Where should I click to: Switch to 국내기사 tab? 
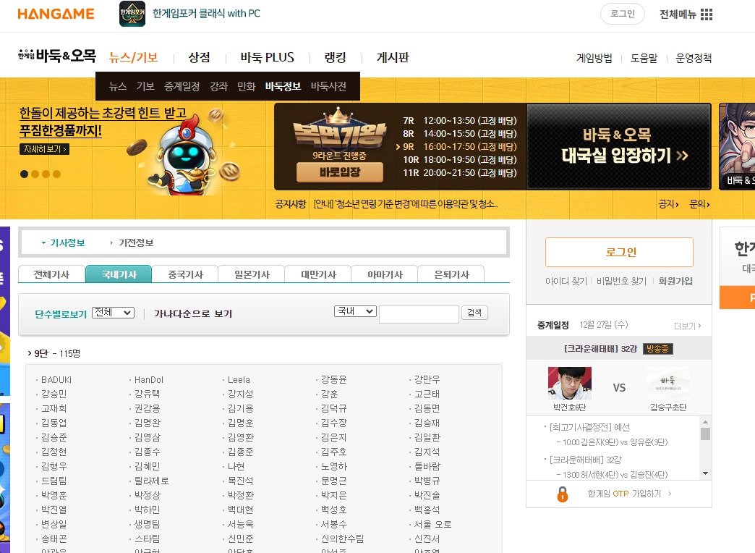(x=119, y=274)
